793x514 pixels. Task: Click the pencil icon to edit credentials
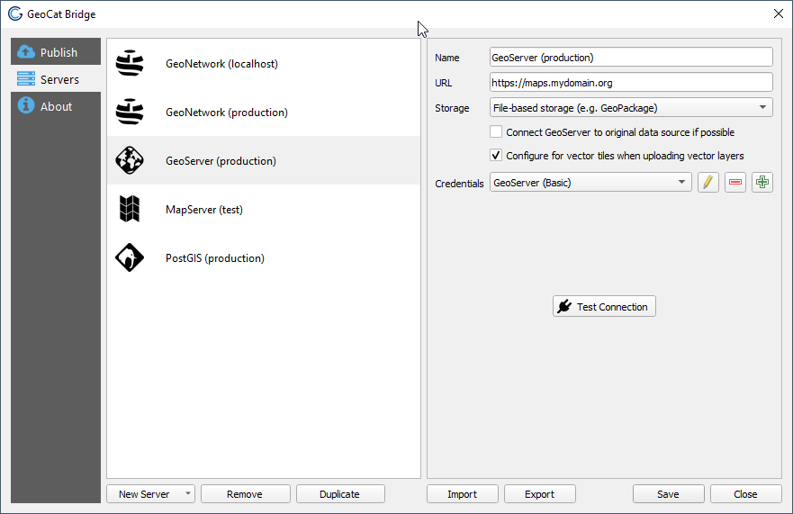point(708,183)
